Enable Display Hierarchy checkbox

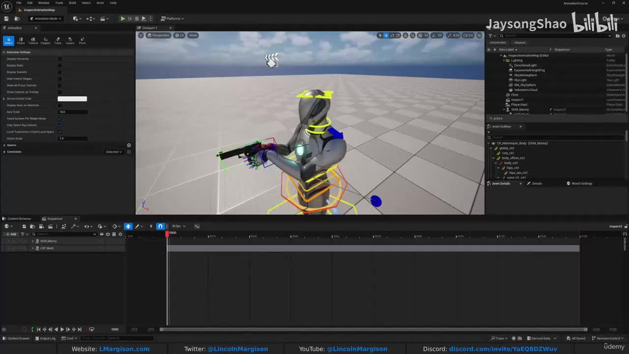(60, 59)
